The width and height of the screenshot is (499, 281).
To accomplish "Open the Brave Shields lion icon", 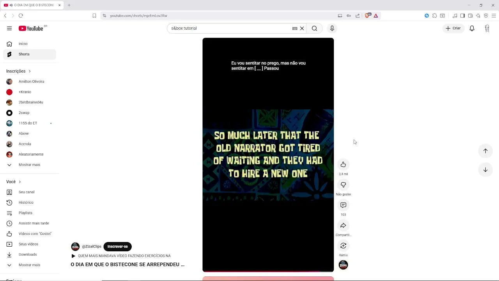I will [x=367, y=16].
